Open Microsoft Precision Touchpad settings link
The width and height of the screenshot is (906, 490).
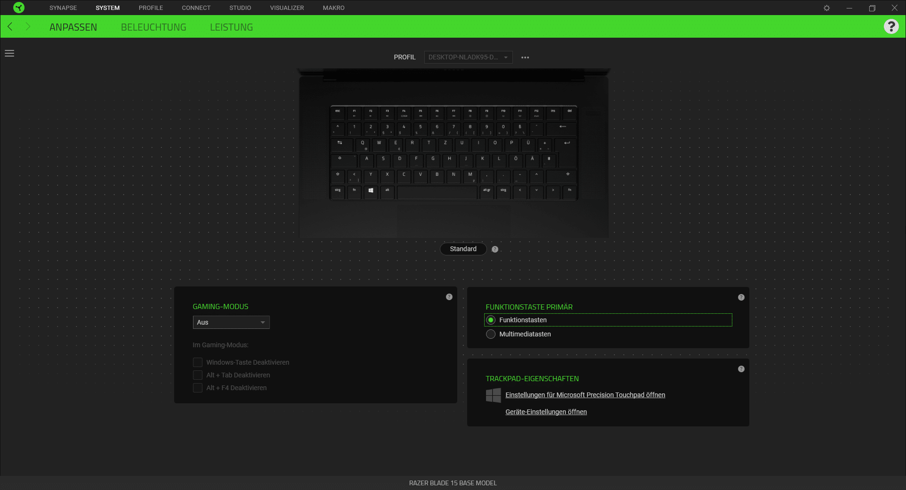click(x=585, y=395)
